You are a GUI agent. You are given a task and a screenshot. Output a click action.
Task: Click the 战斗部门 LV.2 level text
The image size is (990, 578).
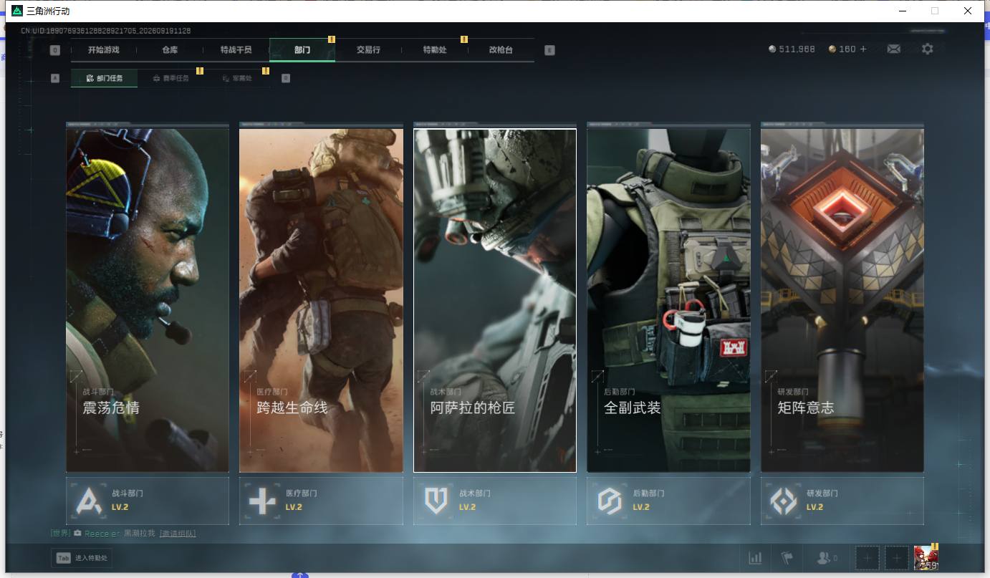point(120,507)
